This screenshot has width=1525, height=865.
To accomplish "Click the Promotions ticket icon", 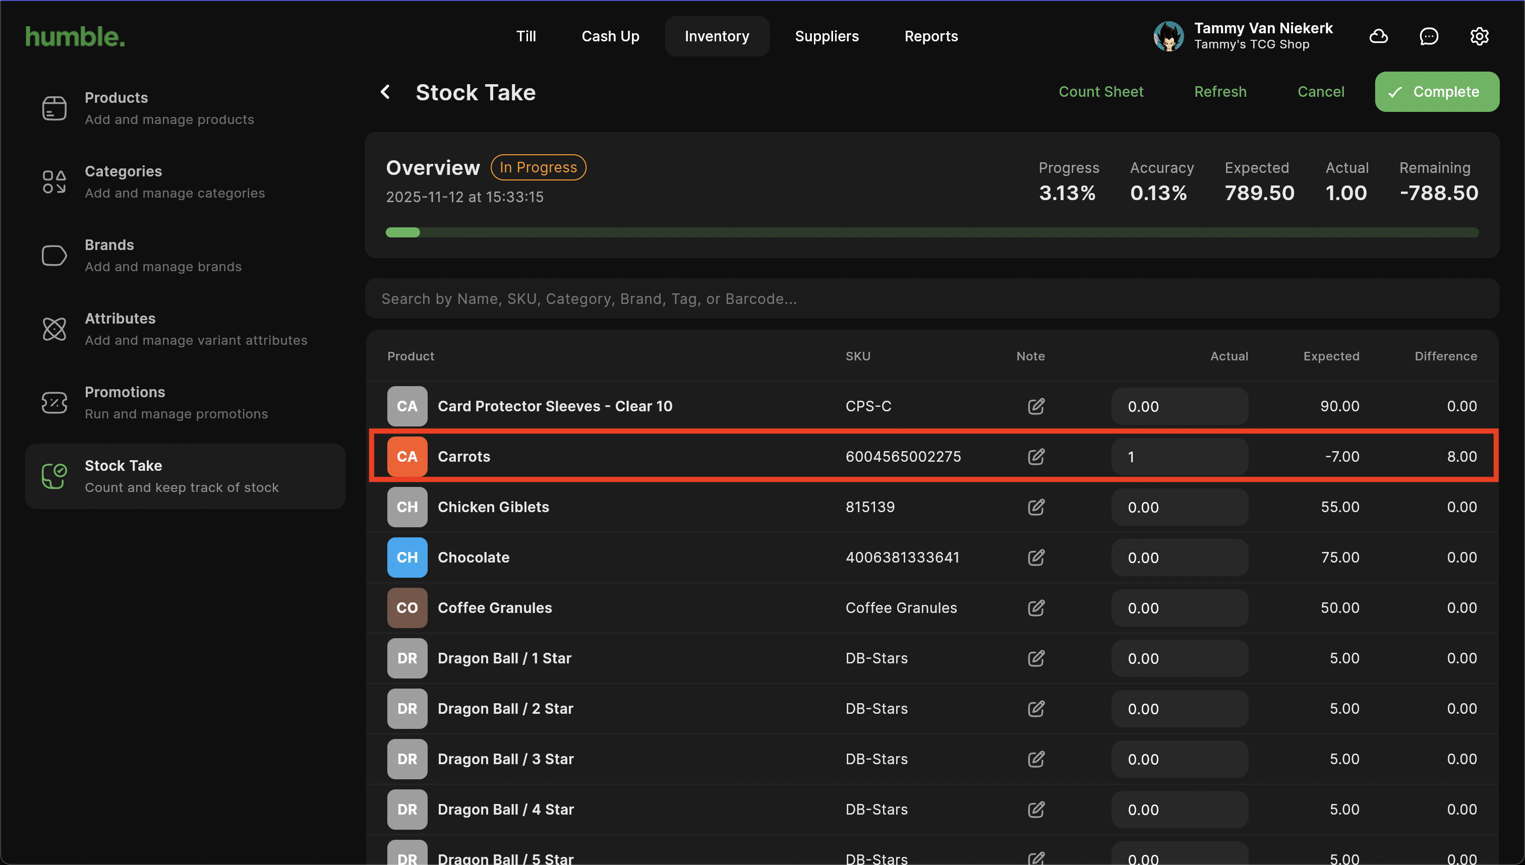I will pos(54,403).
